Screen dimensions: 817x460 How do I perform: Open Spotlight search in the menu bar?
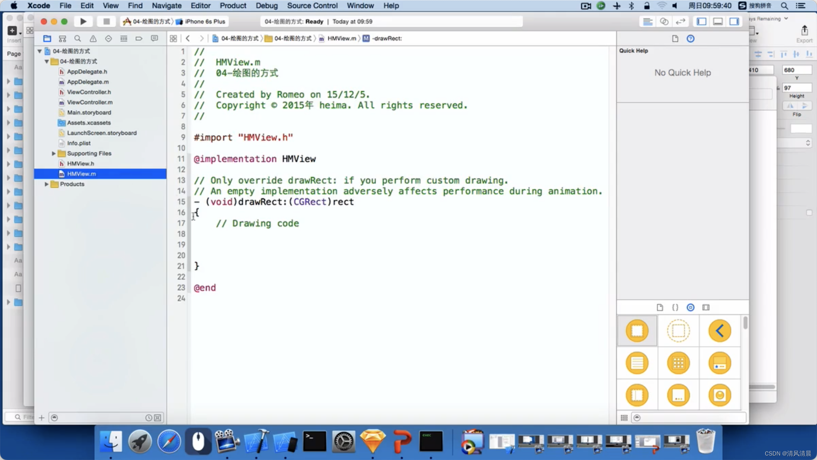click(x=784, y=5)
